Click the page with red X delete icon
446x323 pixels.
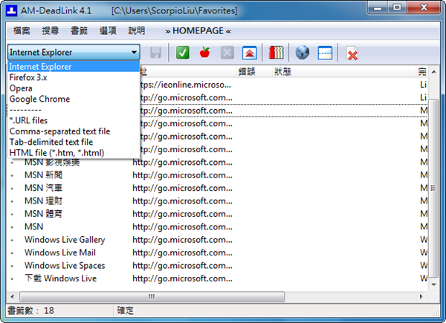pos(352,53)
